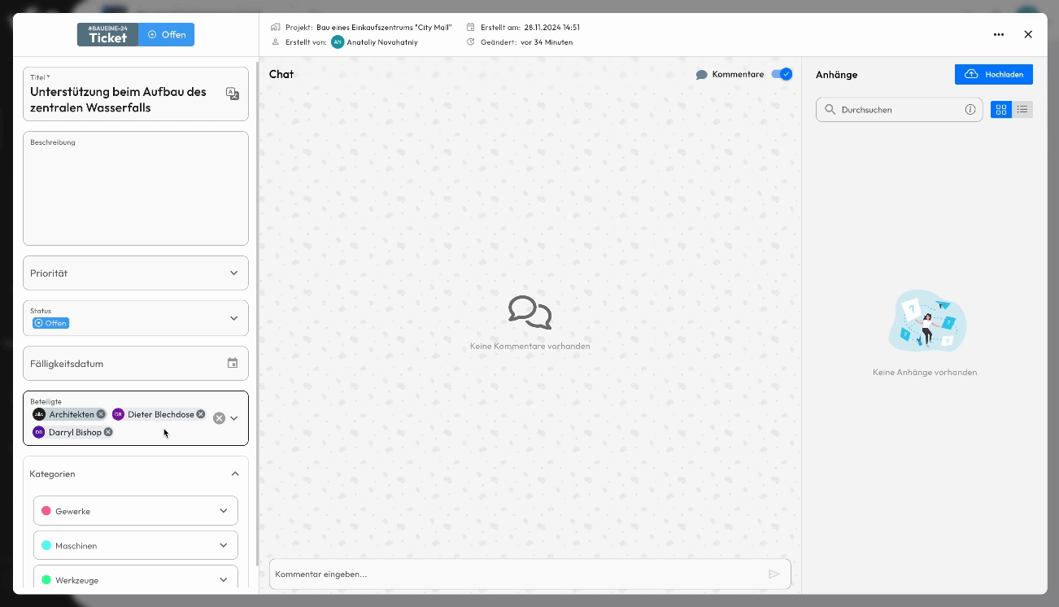Click the cyan Maschinen color dot
This screenshot has height=607, width=1059.
46,546
